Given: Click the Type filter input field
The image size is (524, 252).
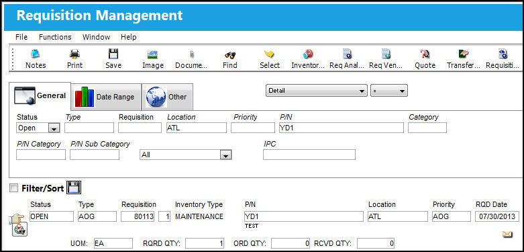Looking at the screenshot, I should point(89,128).
